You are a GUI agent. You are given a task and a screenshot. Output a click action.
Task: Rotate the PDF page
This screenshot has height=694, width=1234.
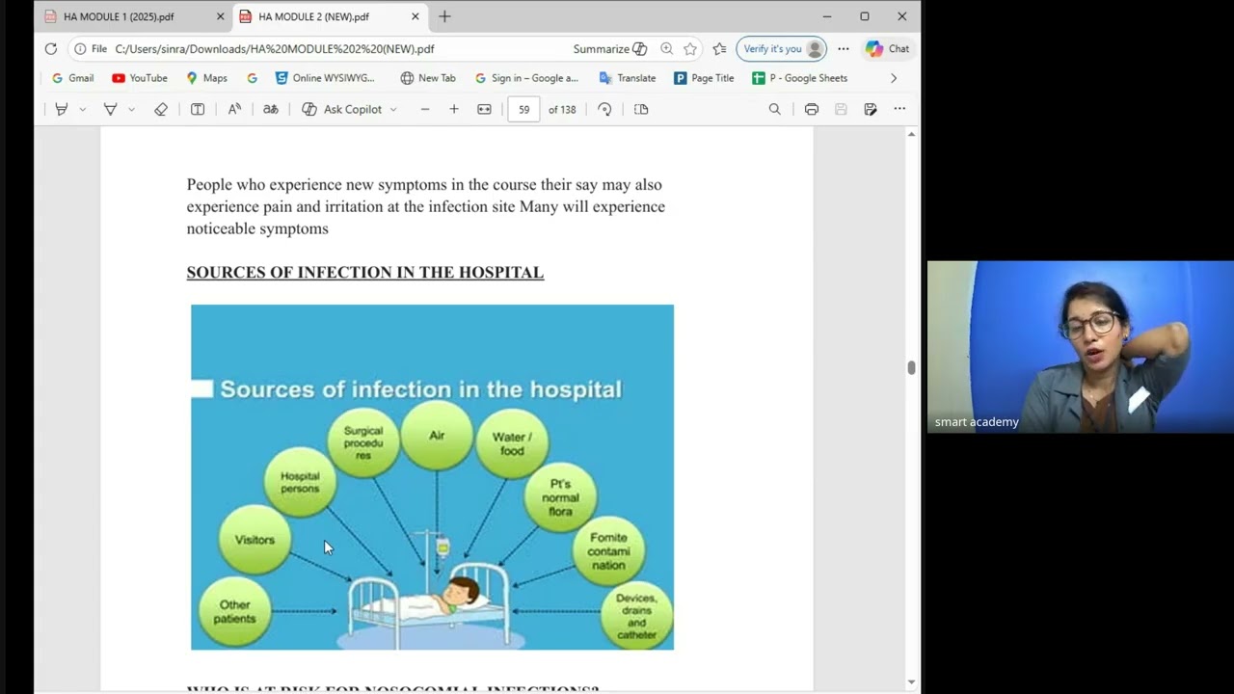pyautogui.click(x=604, y=109)
